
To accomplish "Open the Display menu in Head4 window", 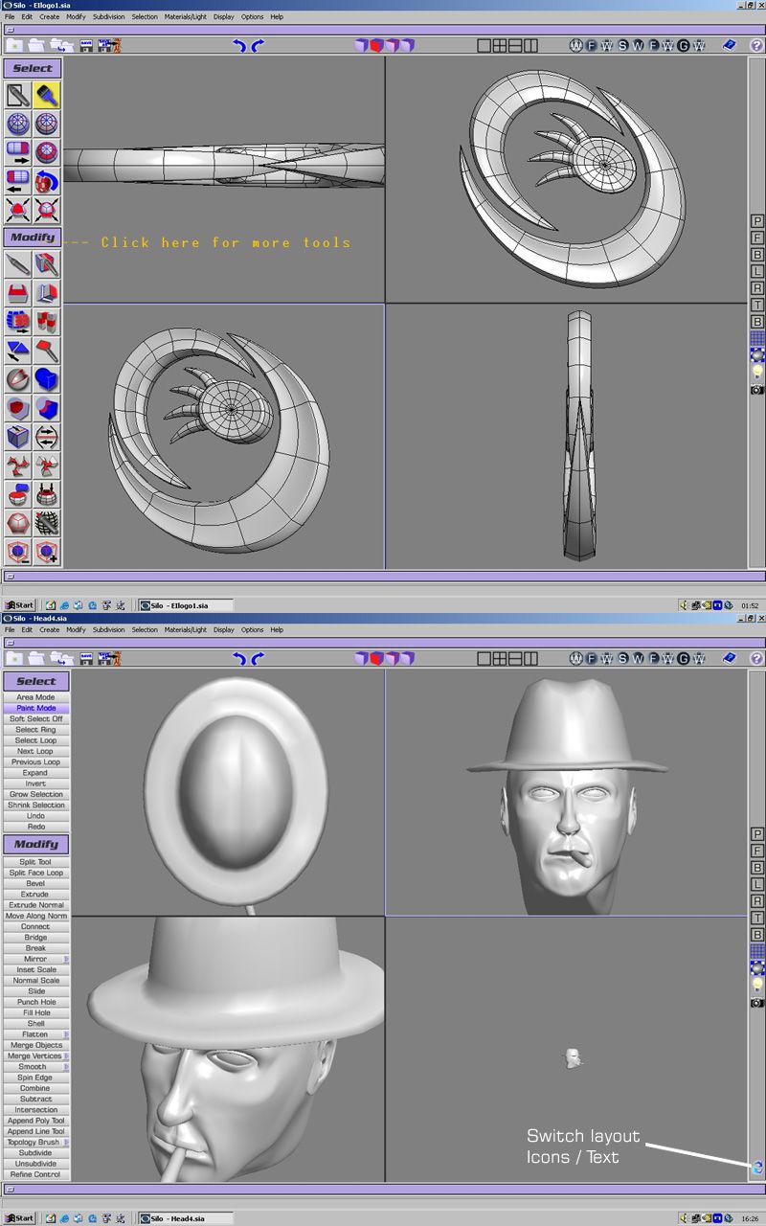I will coord(224,629).
